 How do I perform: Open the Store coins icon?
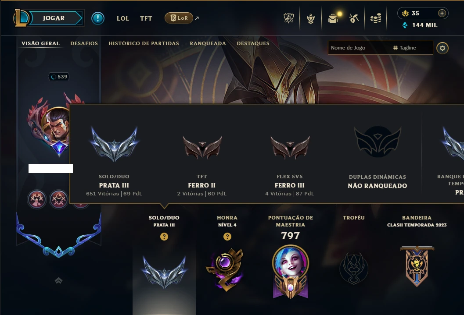coord(376,18)
